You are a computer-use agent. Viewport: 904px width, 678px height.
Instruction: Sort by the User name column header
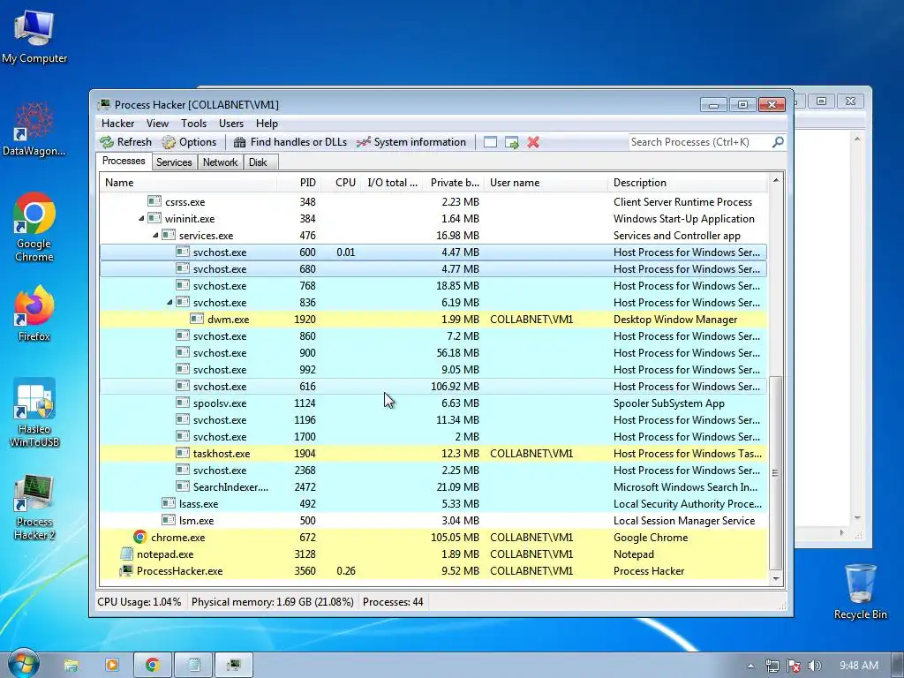[x=546, y=183]
